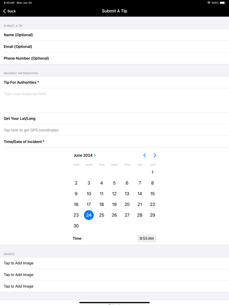
Task: Select June 23 on the calendar
Action: (76, 215)
